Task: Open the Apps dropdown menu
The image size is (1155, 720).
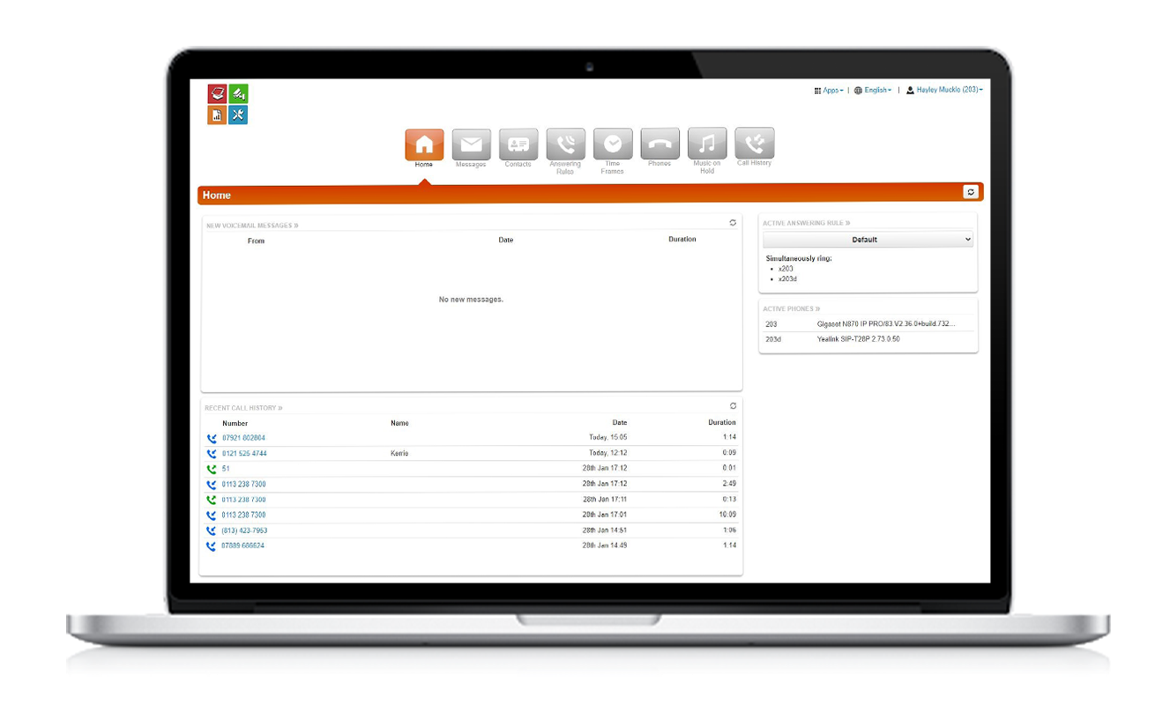Action: (829, 90)
